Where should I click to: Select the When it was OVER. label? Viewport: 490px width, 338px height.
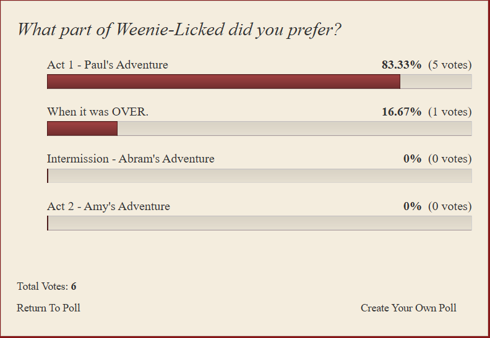[98, 112]
